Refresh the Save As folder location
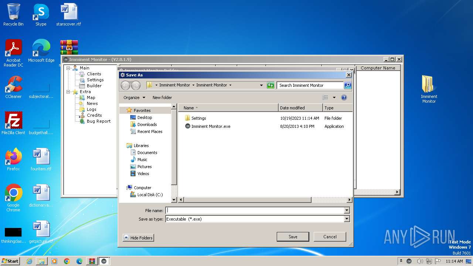Screen dimensions: 473x266 (x=270, y=85)
